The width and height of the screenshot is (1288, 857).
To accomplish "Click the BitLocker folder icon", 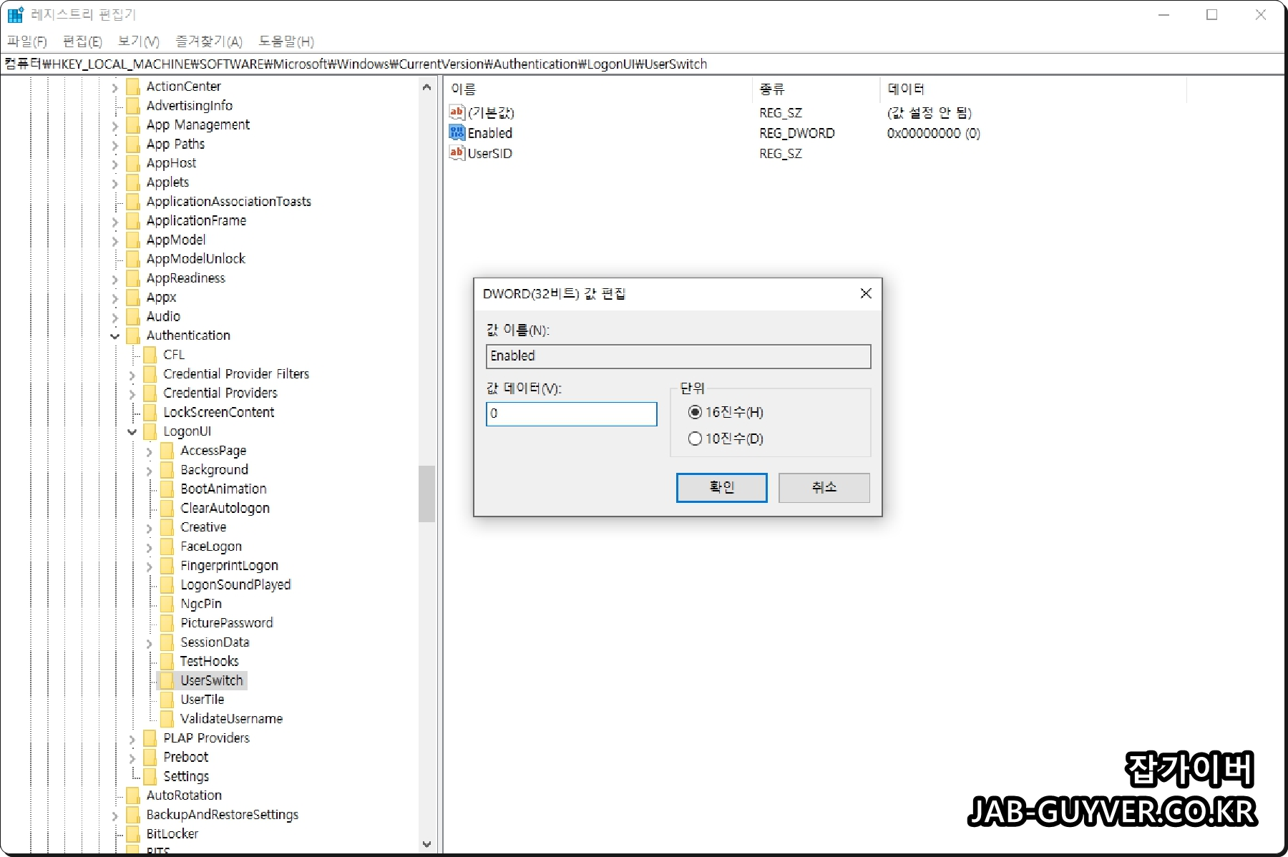I will tap(132, 833).
